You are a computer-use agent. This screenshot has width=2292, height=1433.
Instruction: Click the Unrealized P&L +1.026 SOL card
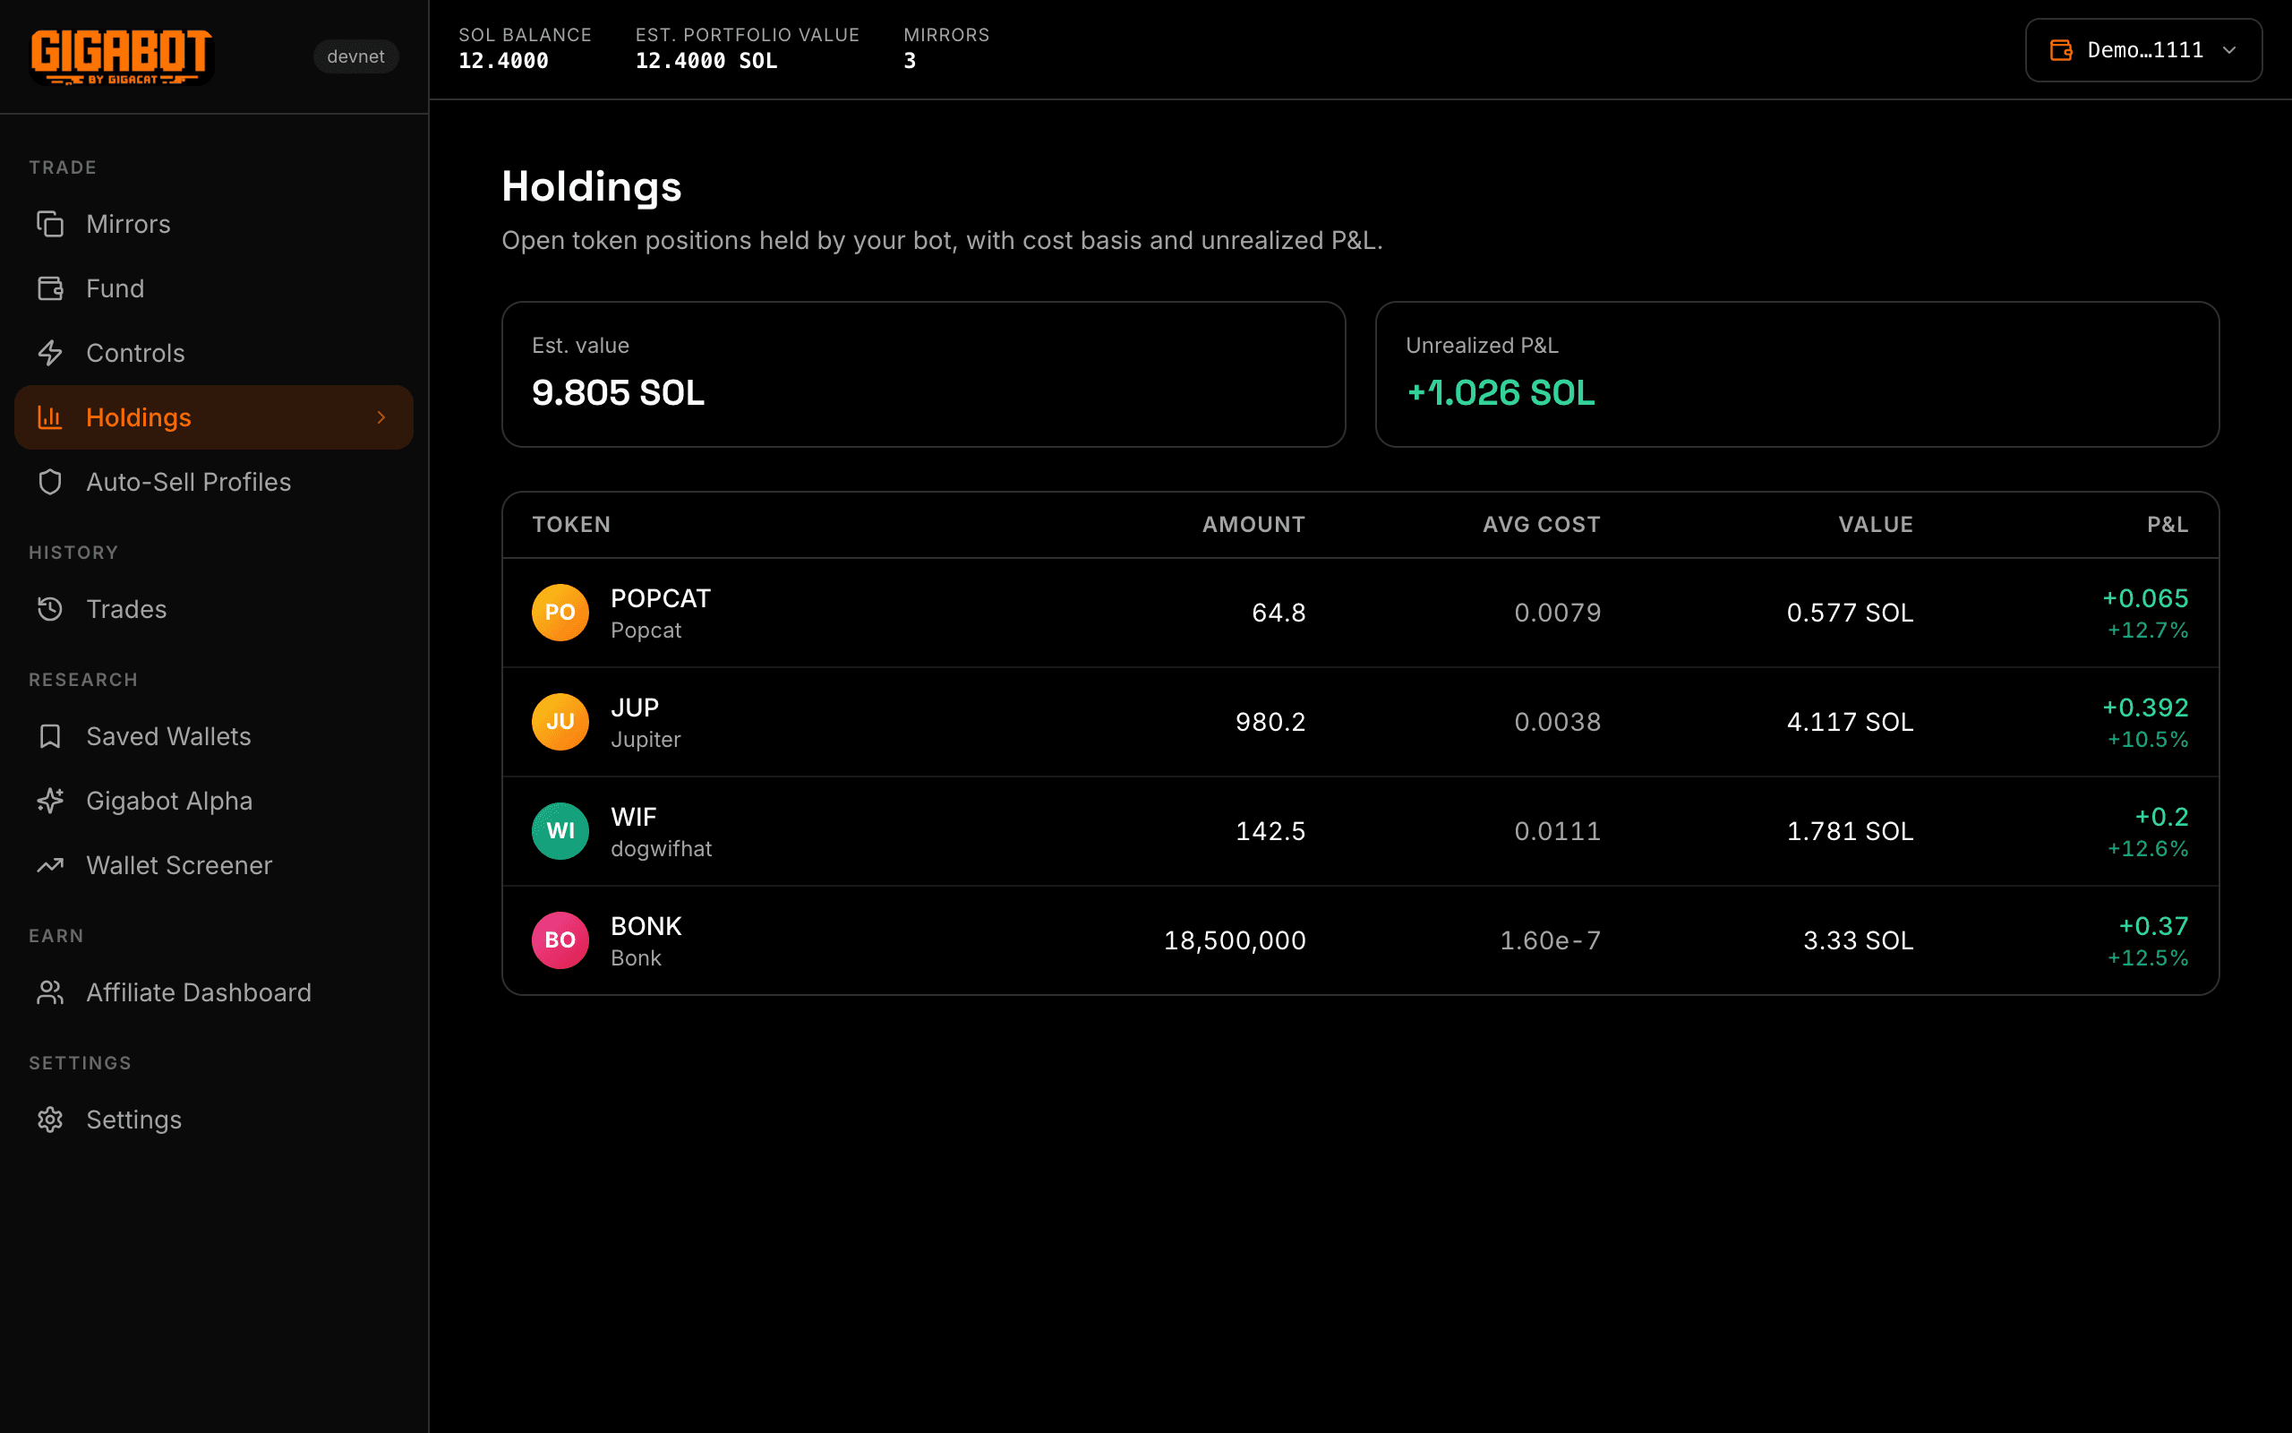[1797, 374]
